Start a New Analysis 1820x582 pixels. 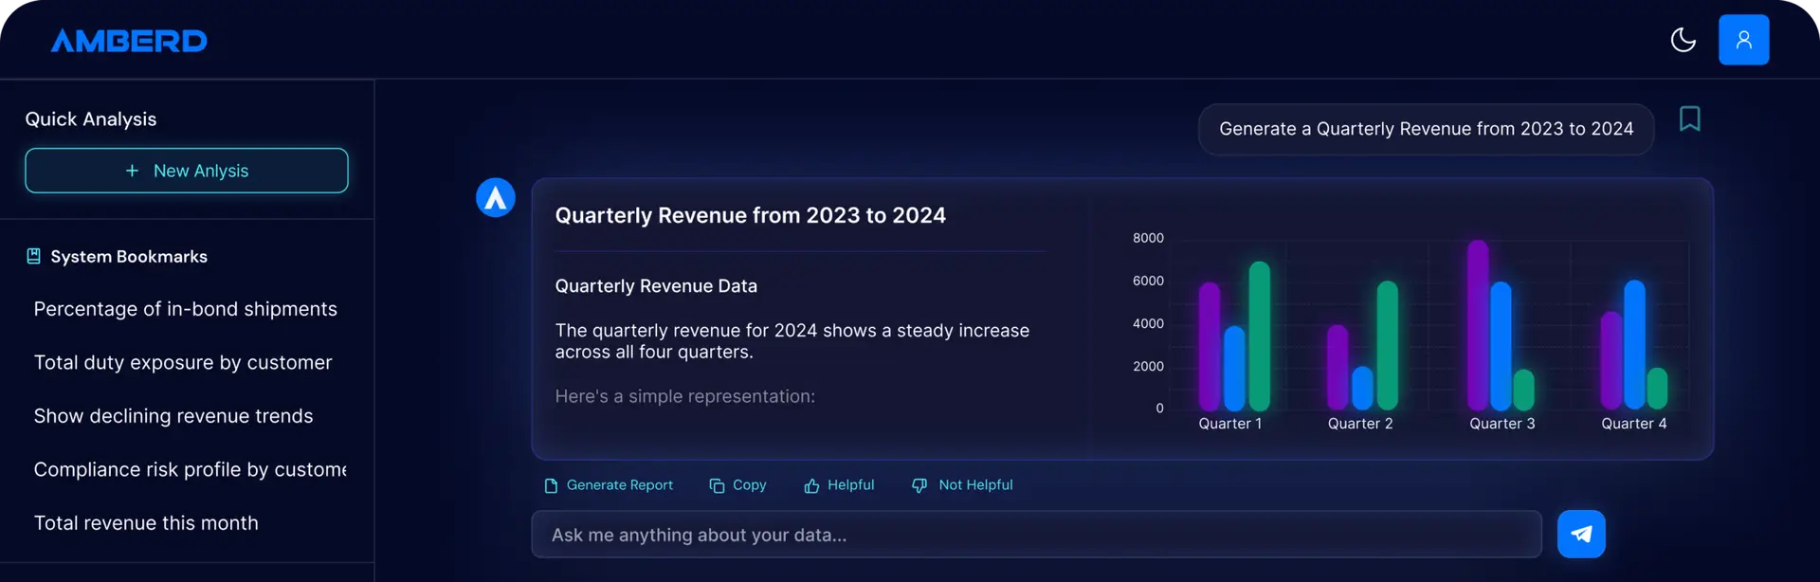tap(187, 171)
